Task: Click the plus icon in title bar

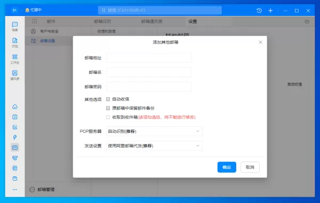Action: [270, 11]
